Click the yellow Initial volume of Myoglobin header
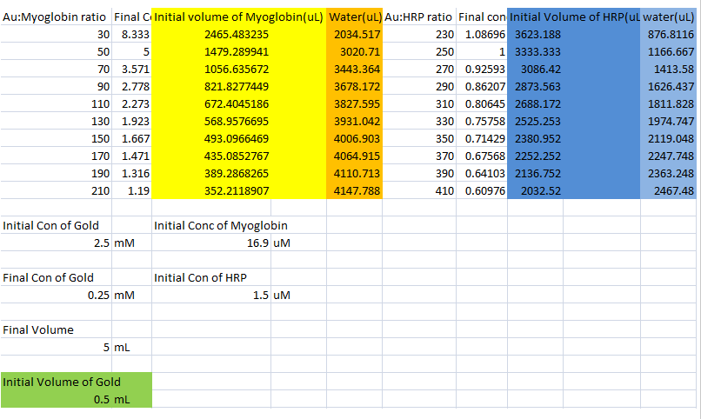 [x=238, y=17]
